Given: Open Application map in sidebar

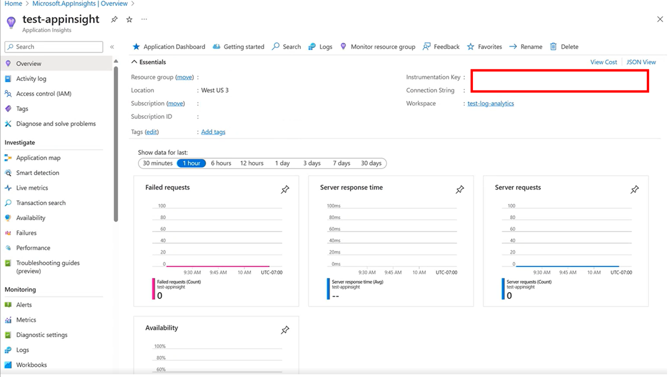Looking at the screenshot, I should [38, 158].
